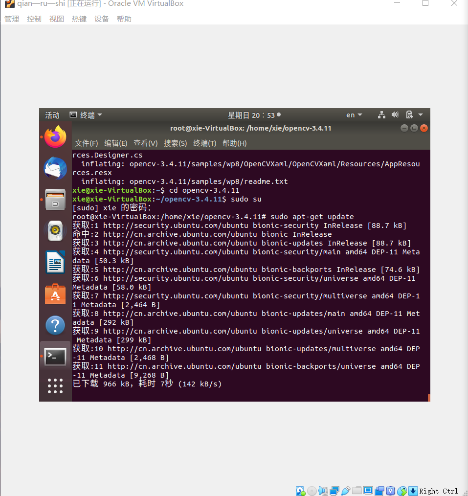
Task: Open the VirtualBox 视图 menu
Action: tap(57, 19)
